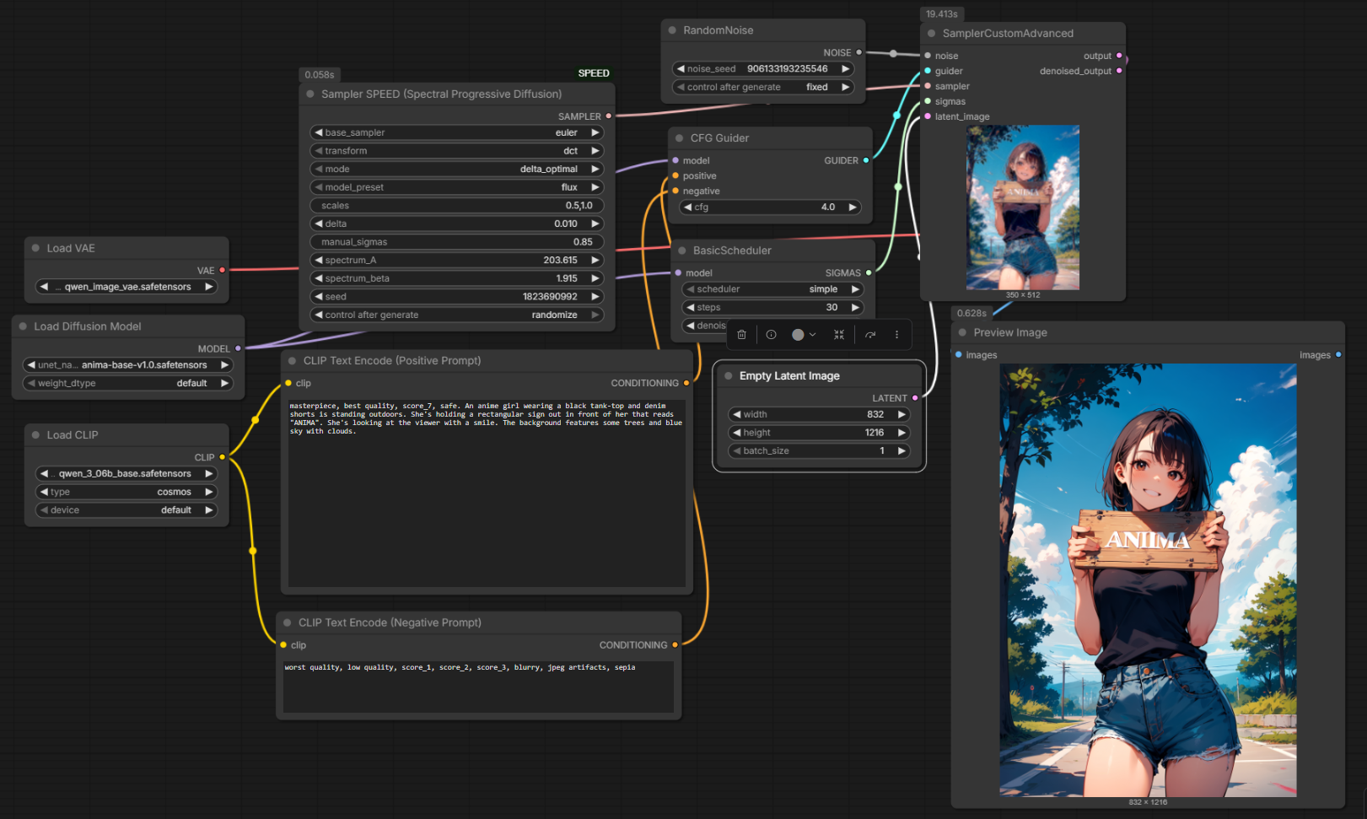
Task: Increase delta with its right arrow
Action: click(x=595, y=224)
